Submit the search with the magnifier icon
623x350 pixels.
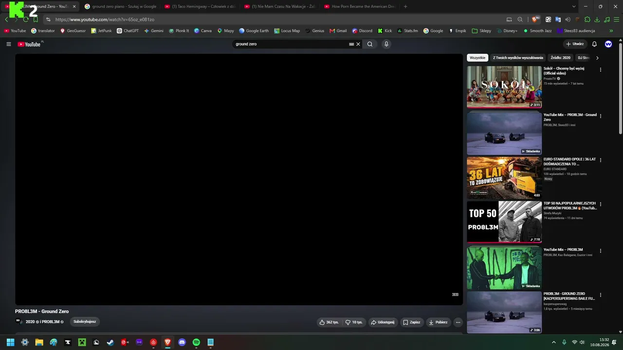pos(370,44)
